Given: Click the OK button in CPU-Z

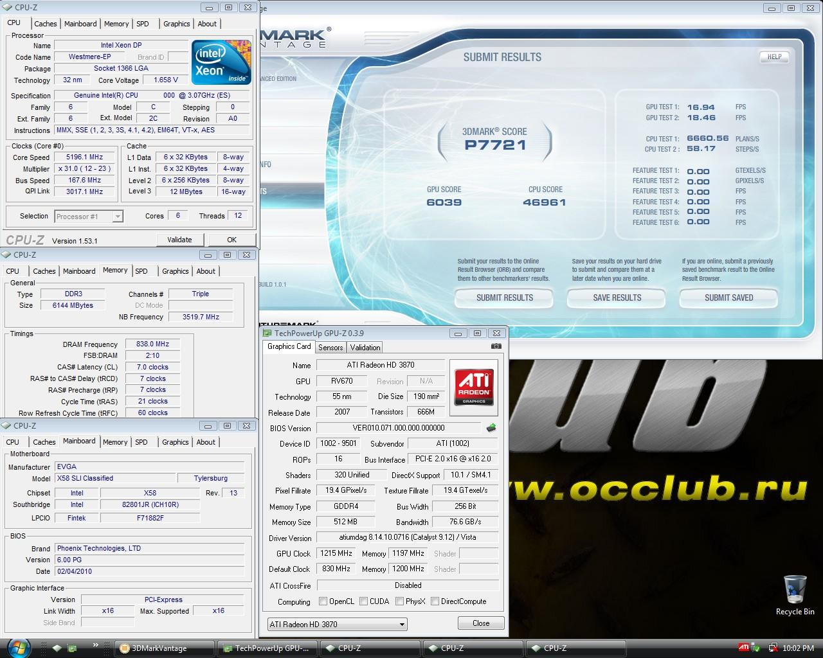Looking at the screenshot, I should click(231, 240).
